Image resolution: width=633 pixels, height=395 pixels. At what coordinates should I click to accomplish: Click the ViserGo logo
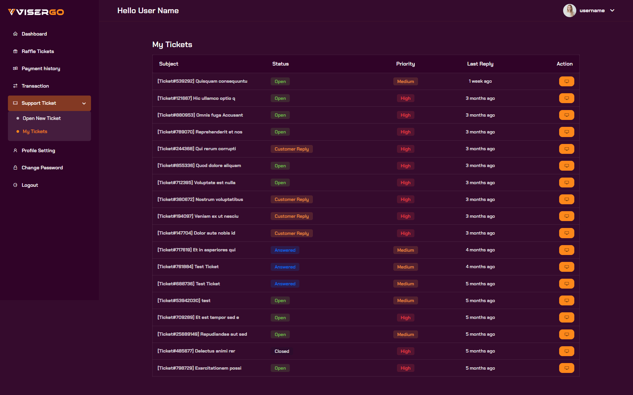36,12
